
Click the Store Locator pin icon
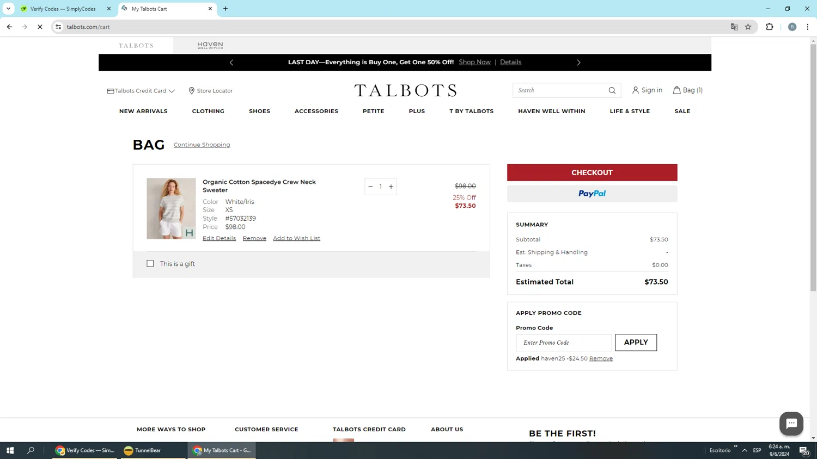[x=191, y=91]
